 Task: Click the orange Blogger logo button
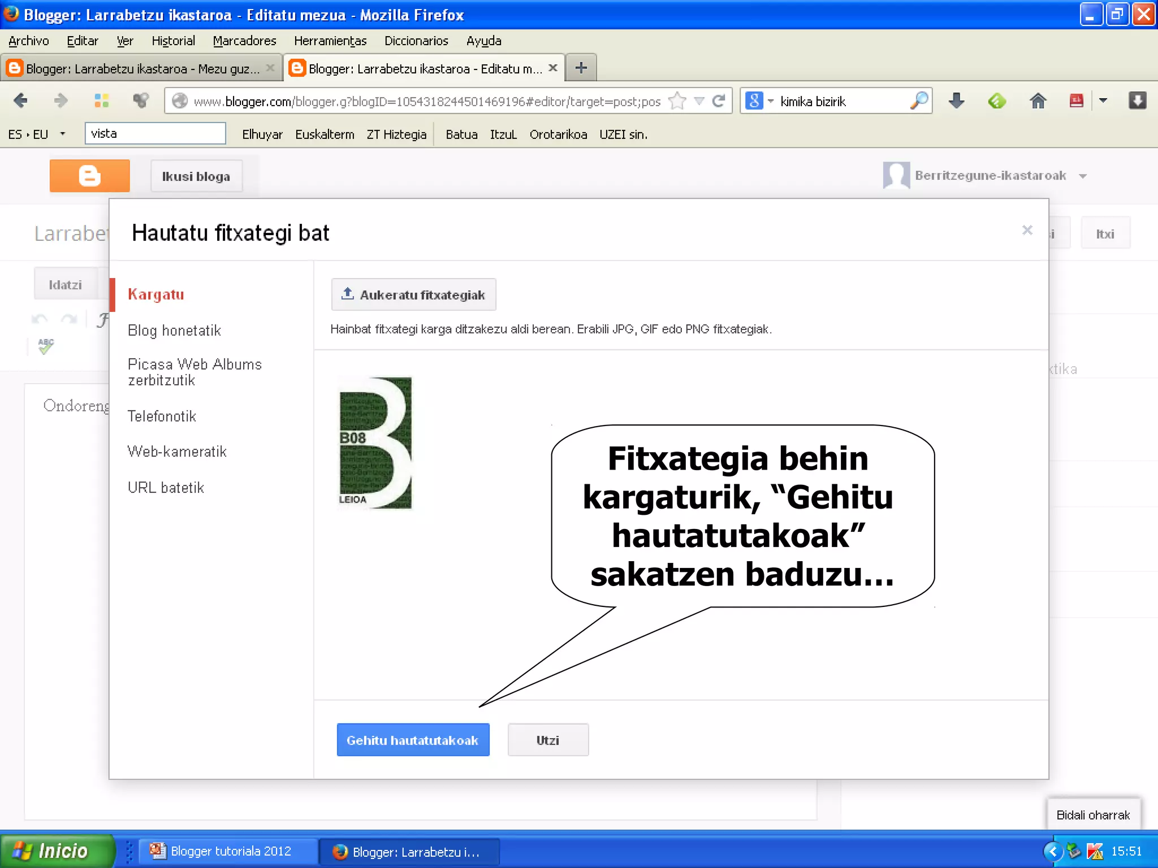(x=89, y=176)
